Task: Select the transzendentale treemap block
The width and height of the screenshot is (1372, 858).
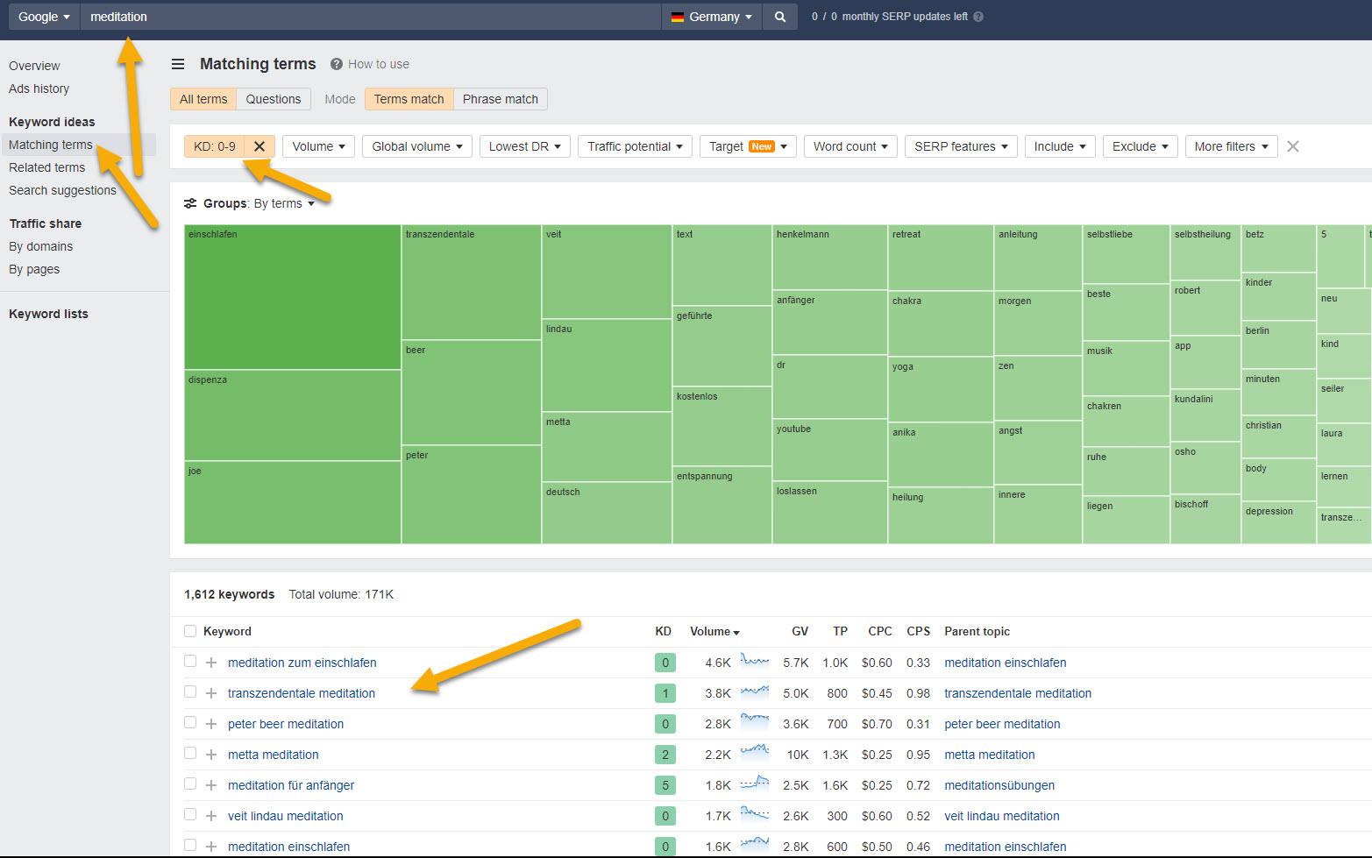Action: pos(471,282)
